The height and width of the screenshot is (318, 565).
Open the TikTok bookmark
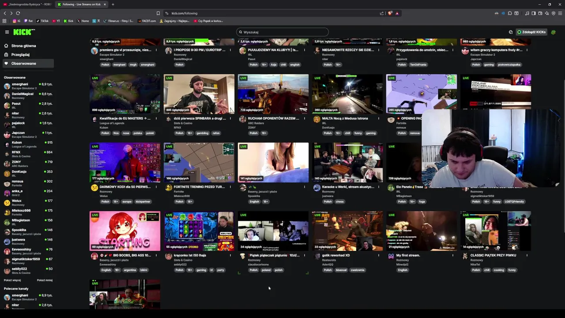(x=42, y=21)
